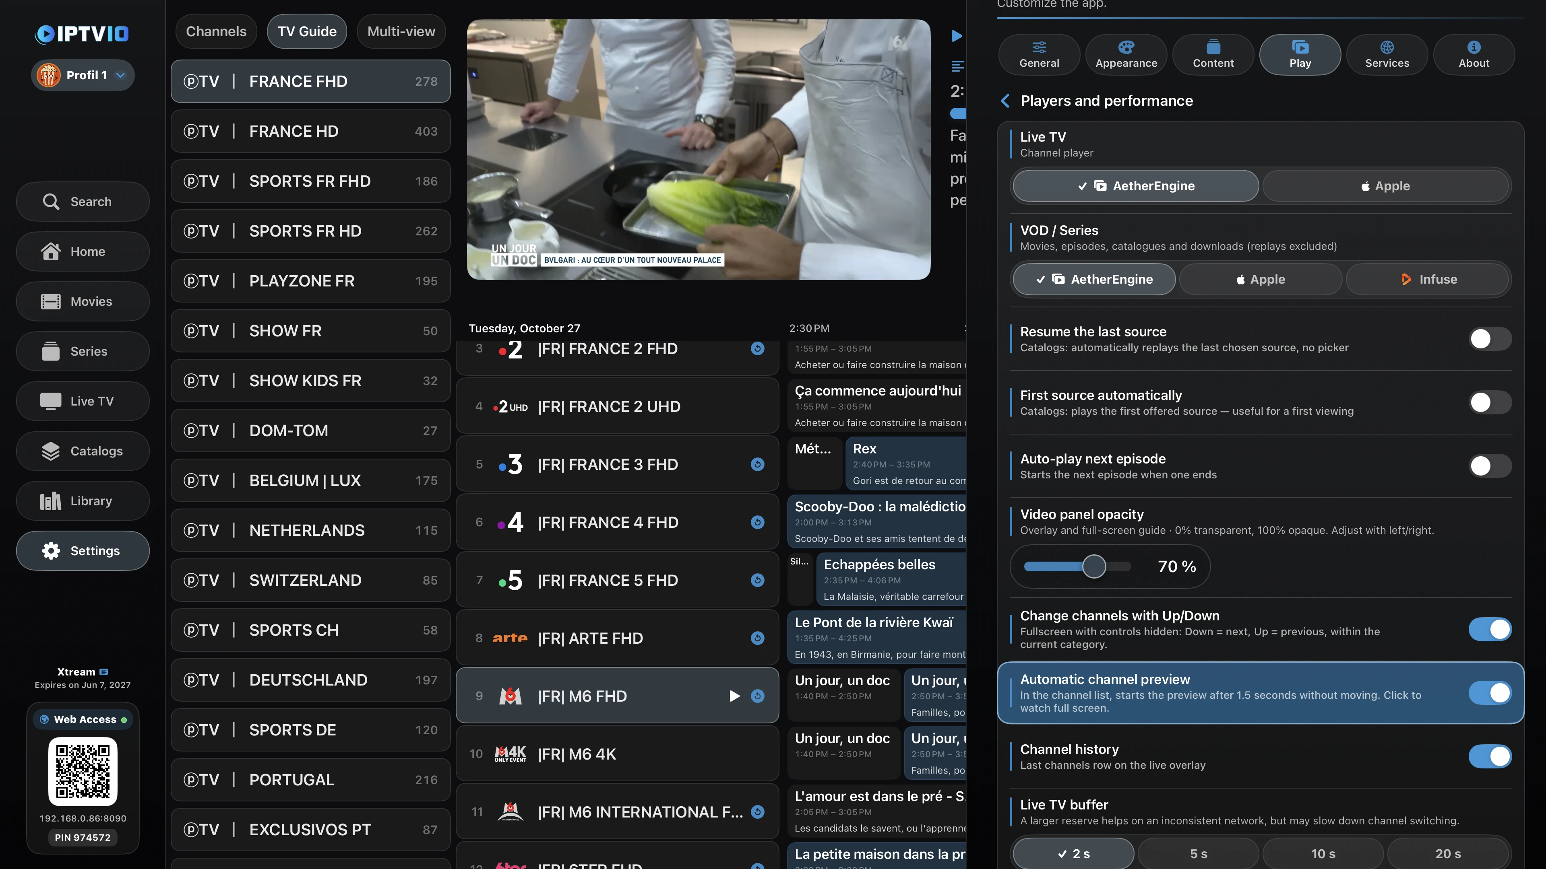Select the BELGIUM | LUX category

point(310,480)
